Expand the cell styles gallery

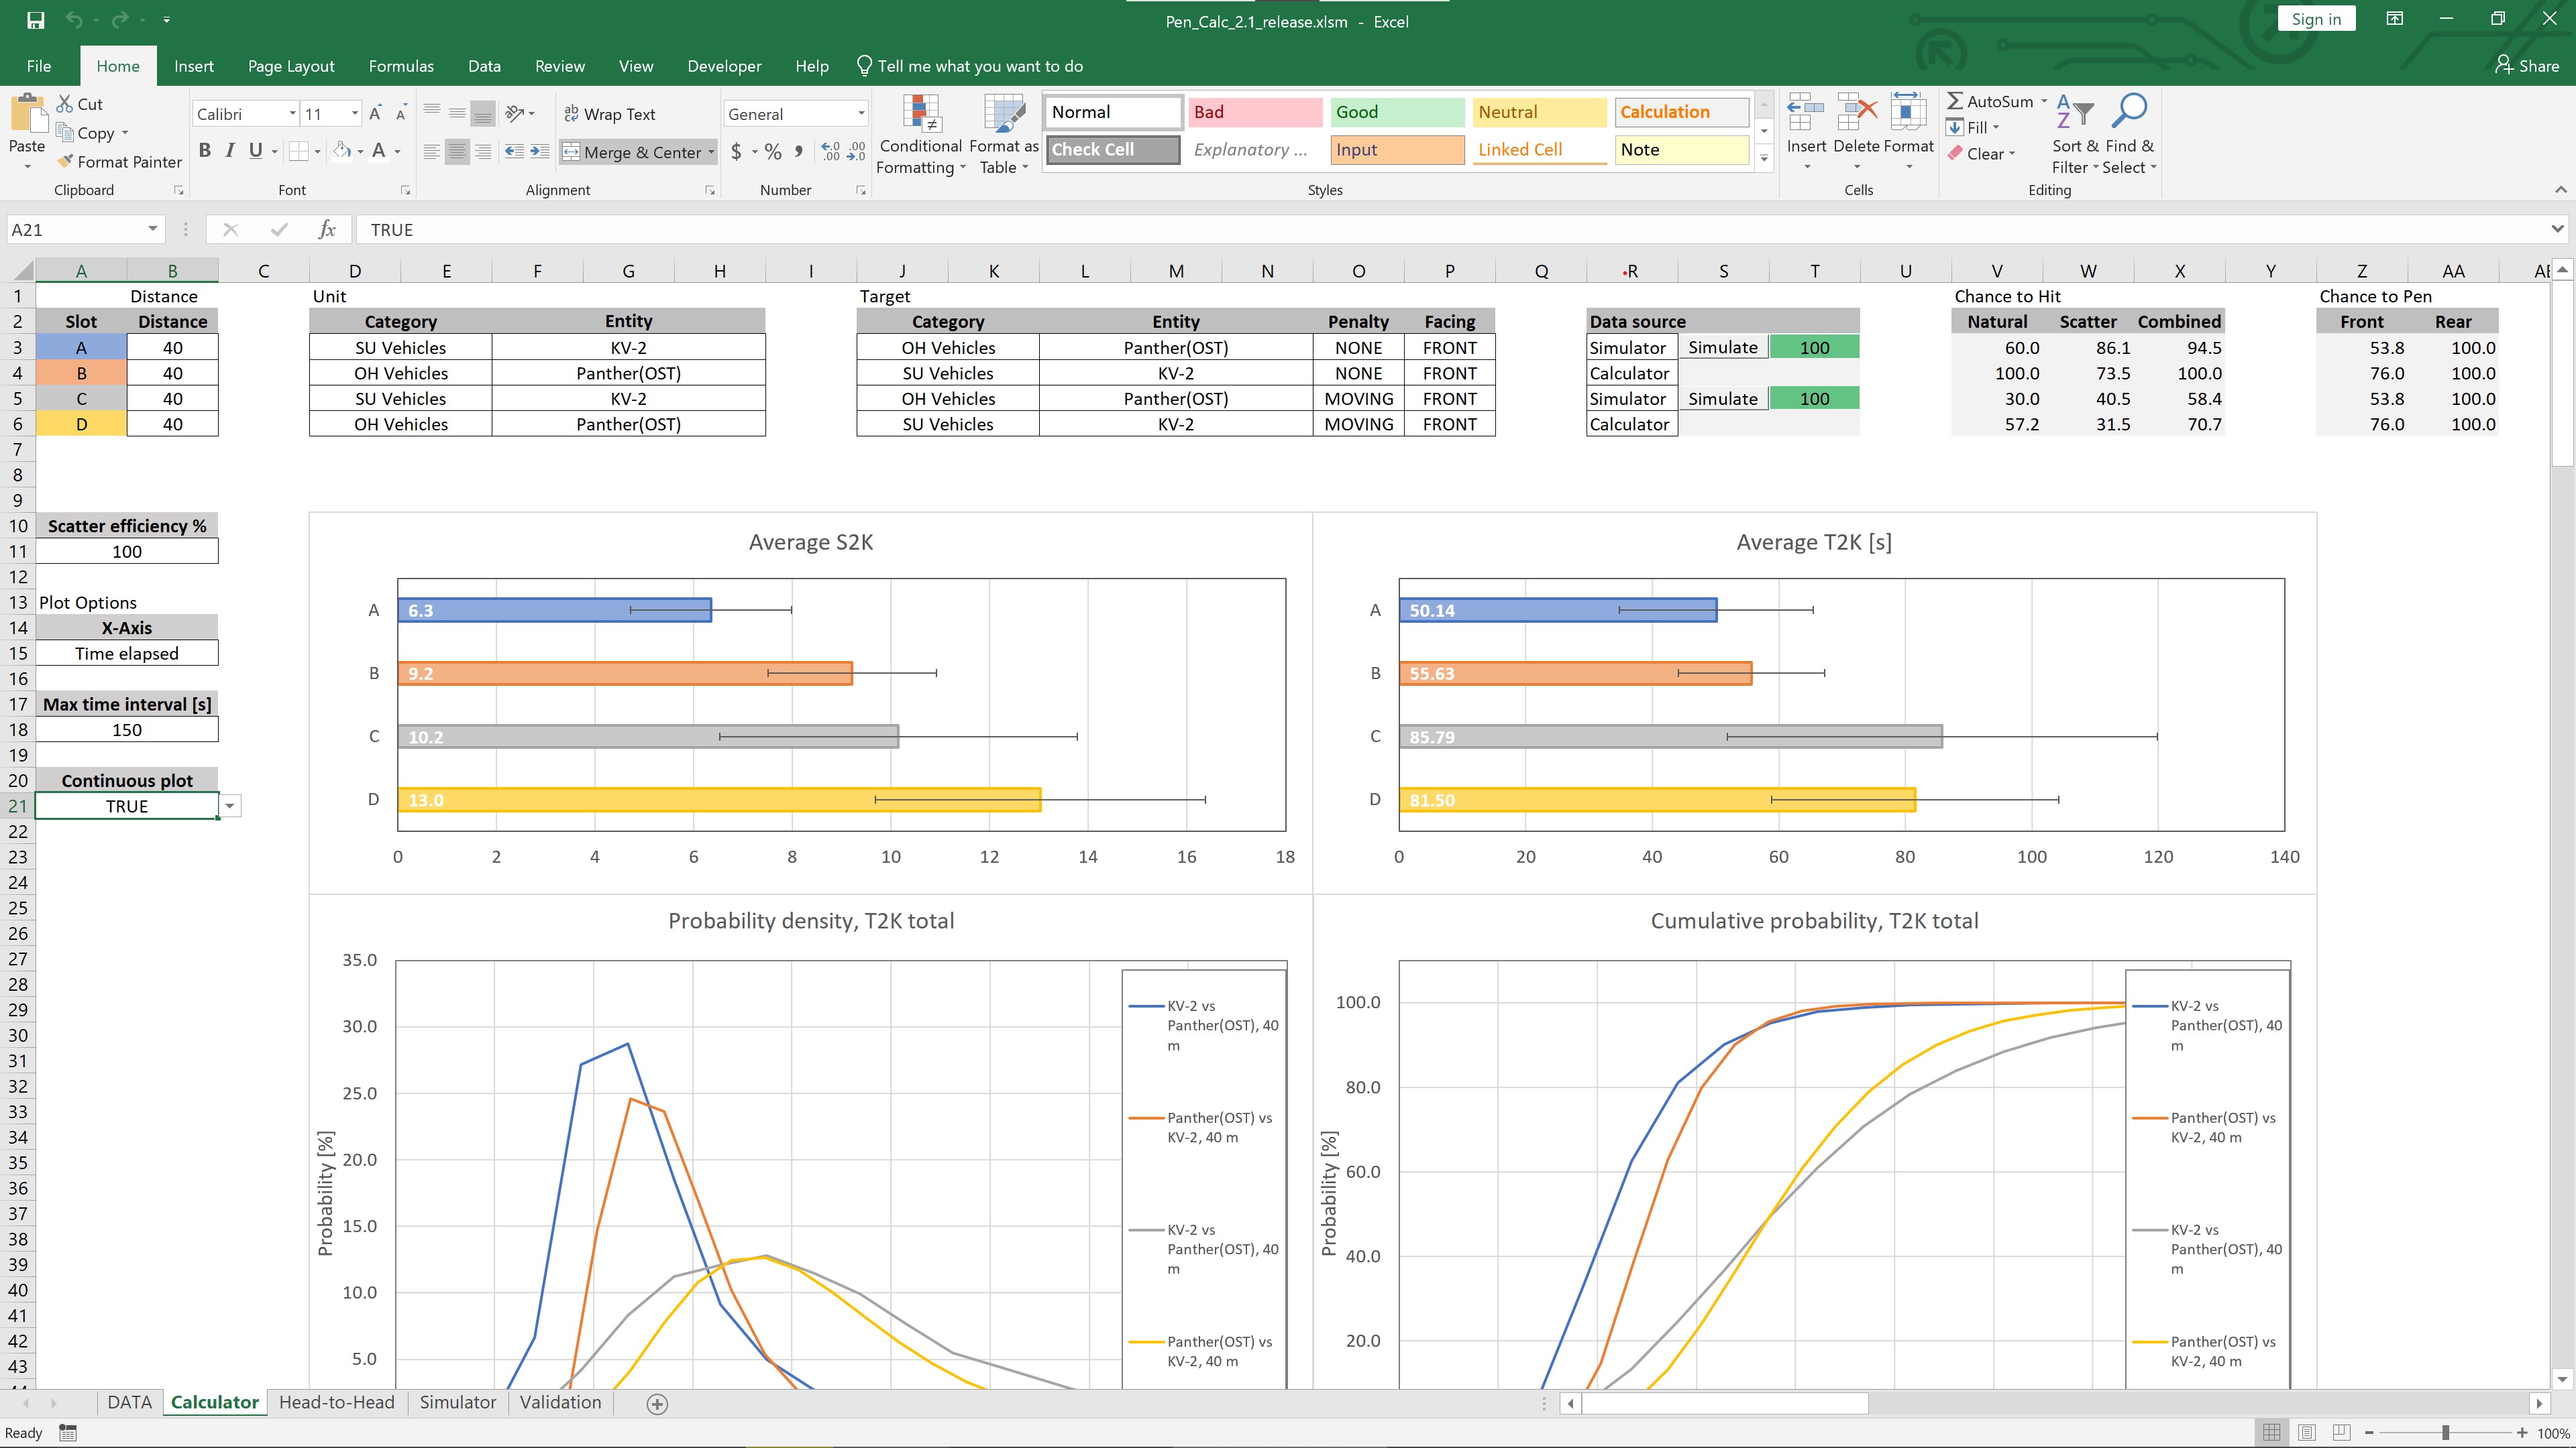[1764, 159]
